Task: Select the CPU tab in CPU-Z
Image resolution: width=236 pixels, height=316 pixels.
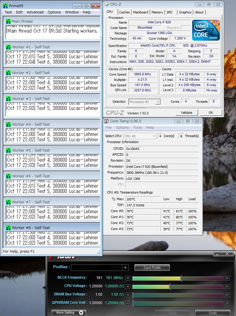Action: coord(110,12)
